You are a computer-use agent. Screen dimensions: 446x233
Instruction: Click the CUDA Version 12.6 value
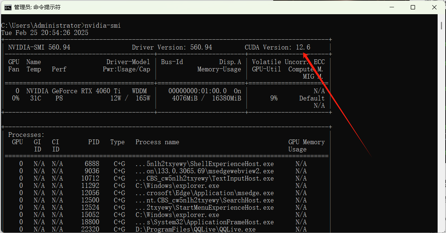[x=303, y=47]
